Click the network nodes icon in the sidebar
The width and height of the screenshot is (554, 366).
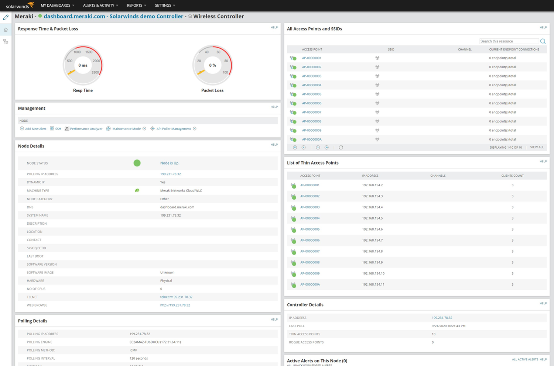pyautogui.click(x=6, y=41)
